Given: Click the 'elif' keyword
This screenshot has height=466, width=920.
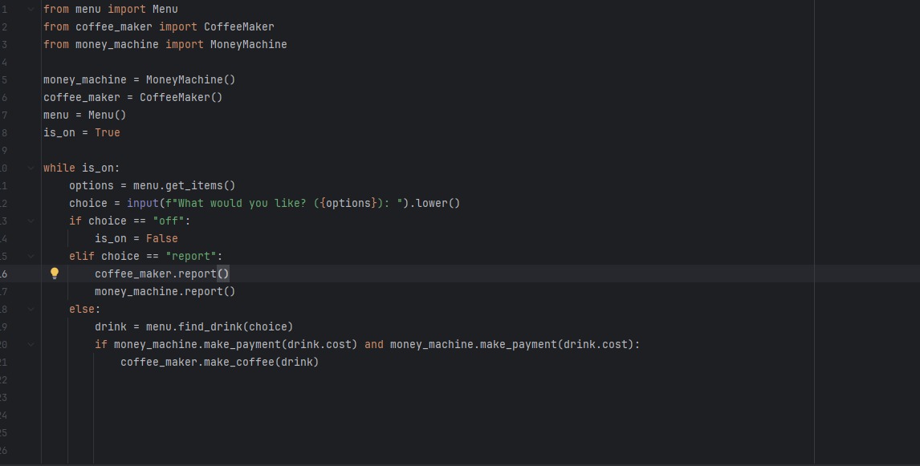Looking at the screenshot, I should [82, 256].
